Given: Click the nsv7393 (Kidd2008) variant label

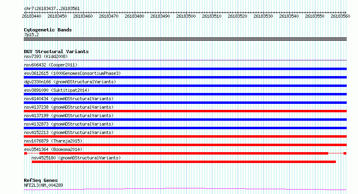Looking at the screenshot, I should [46, 56].
